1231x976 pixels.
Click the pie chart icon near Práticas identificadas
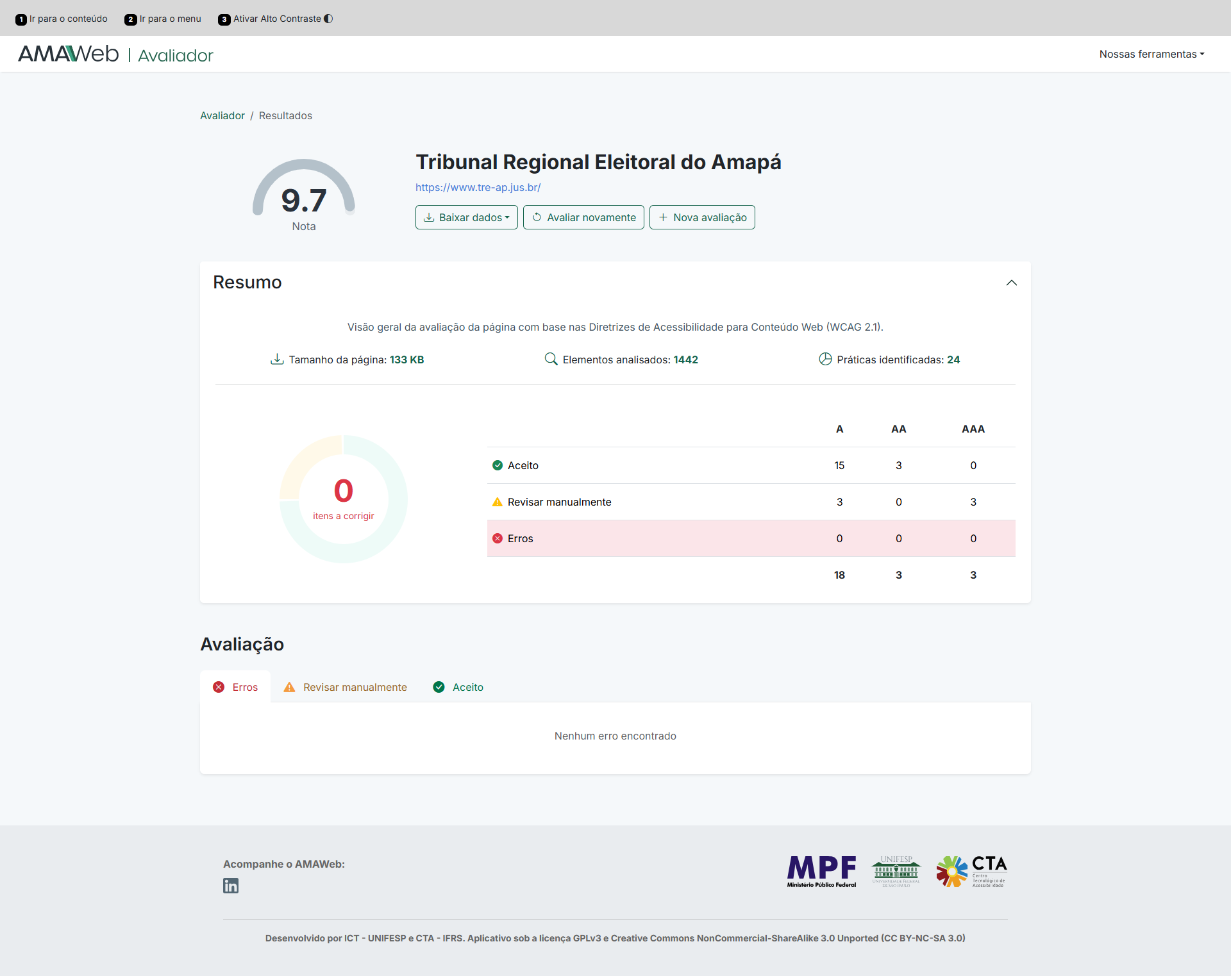point(825,360)
